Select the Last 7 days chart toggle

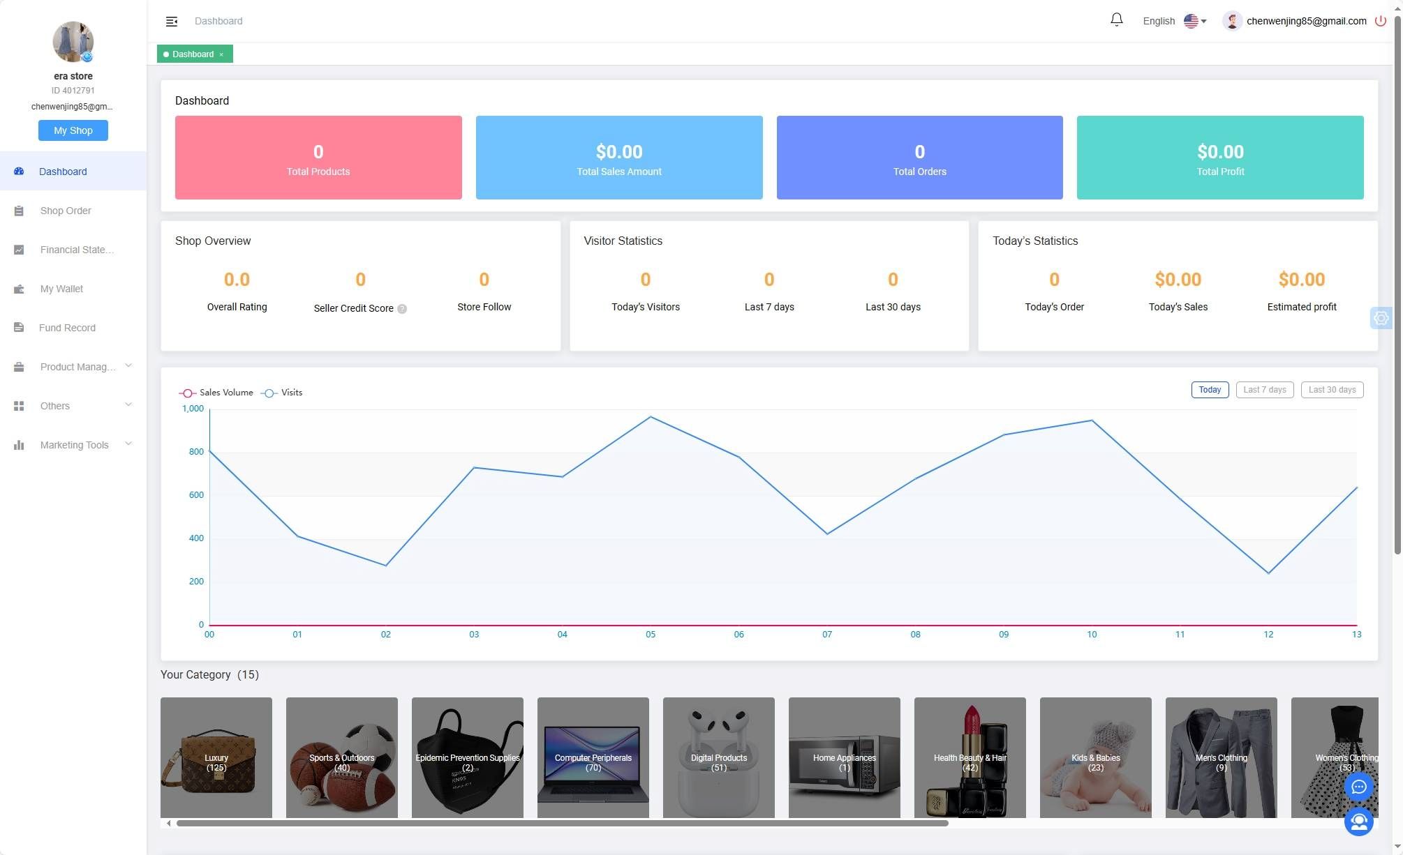[x=1265, y=389]
